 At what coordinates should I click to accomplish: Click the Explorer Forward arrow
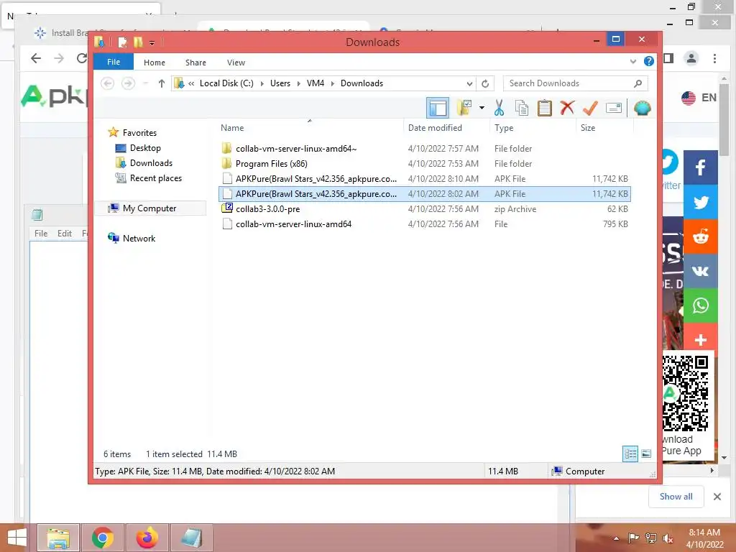pos(128,83)
